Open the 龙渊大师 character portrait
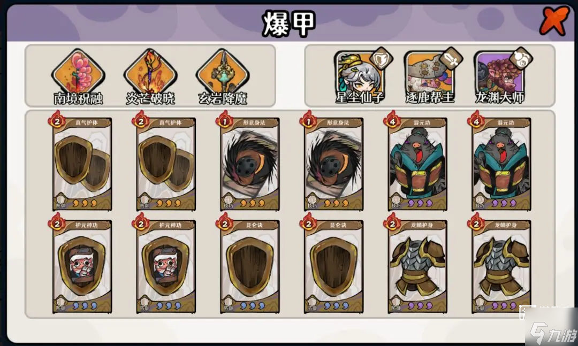Image resolution: width=578 pixels, height=346 pixels. tap(499, 76)
